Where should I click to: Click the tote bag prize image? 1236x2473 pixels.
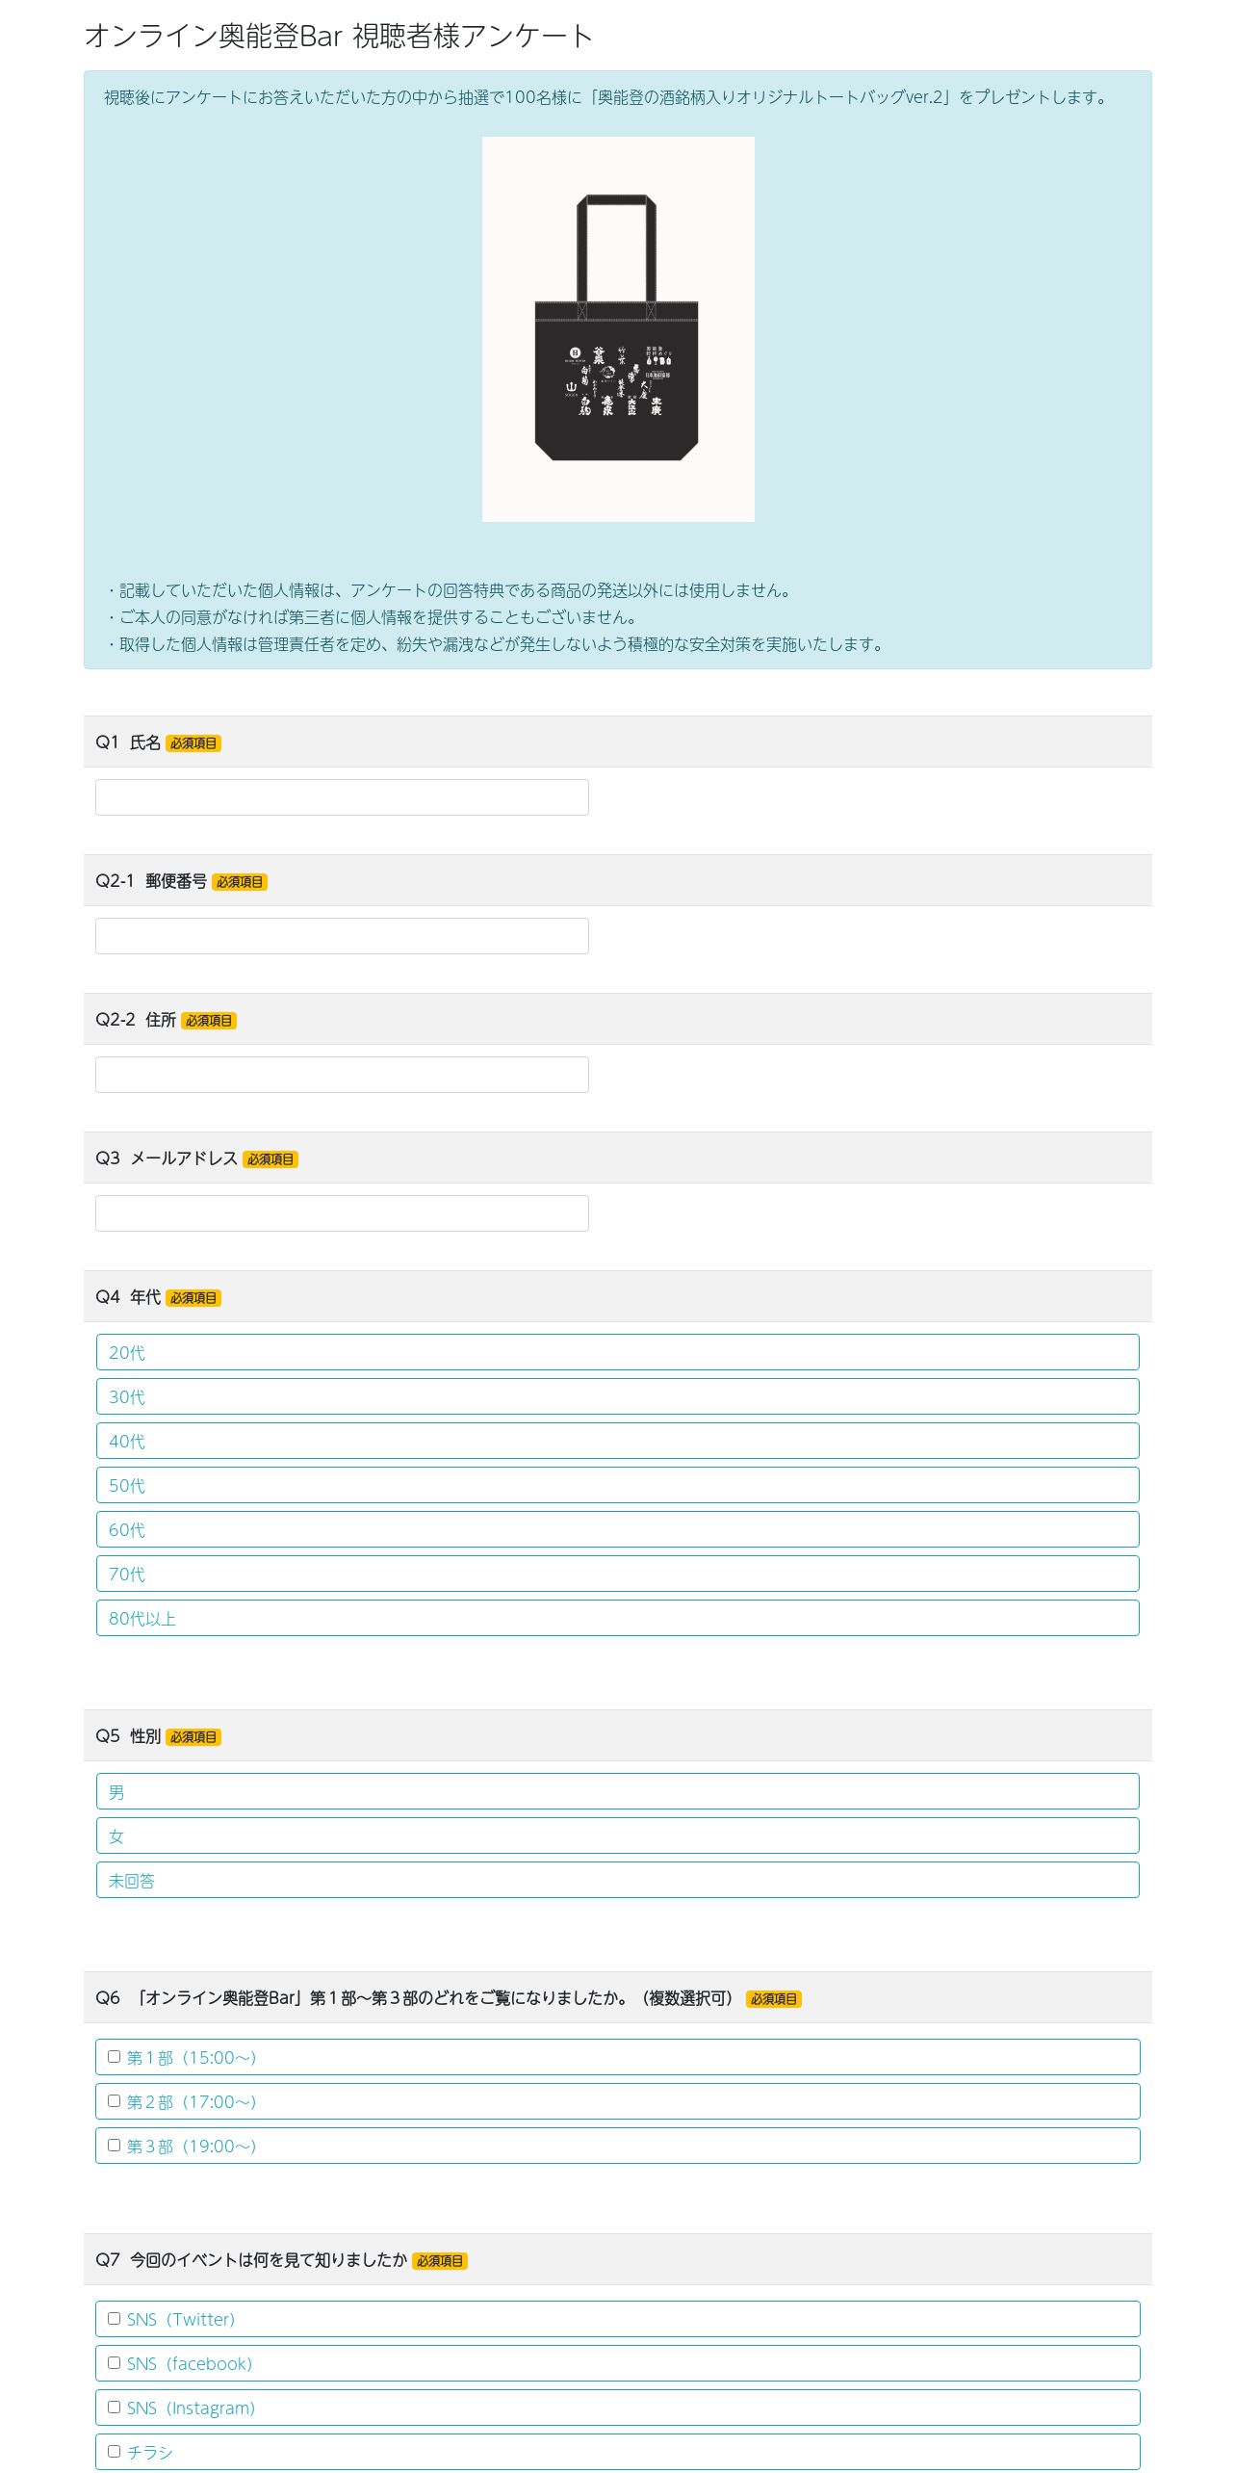[x=618, y=329]
